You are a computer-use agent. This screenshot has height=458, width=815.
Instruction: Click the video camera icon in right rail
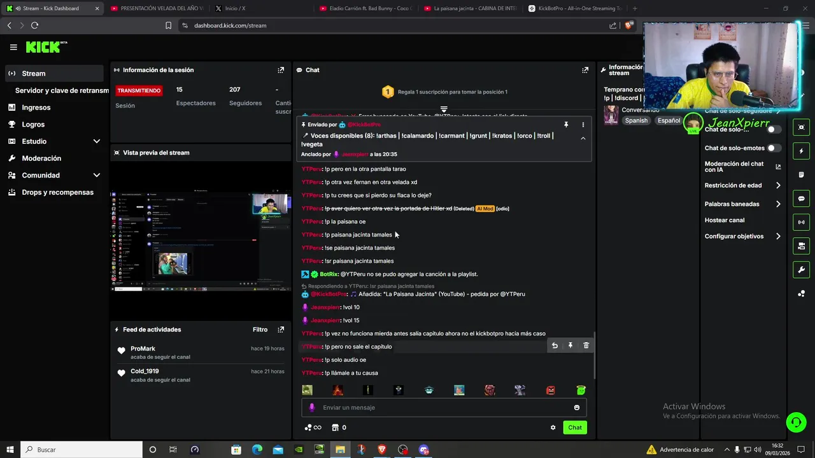point(801,246)
